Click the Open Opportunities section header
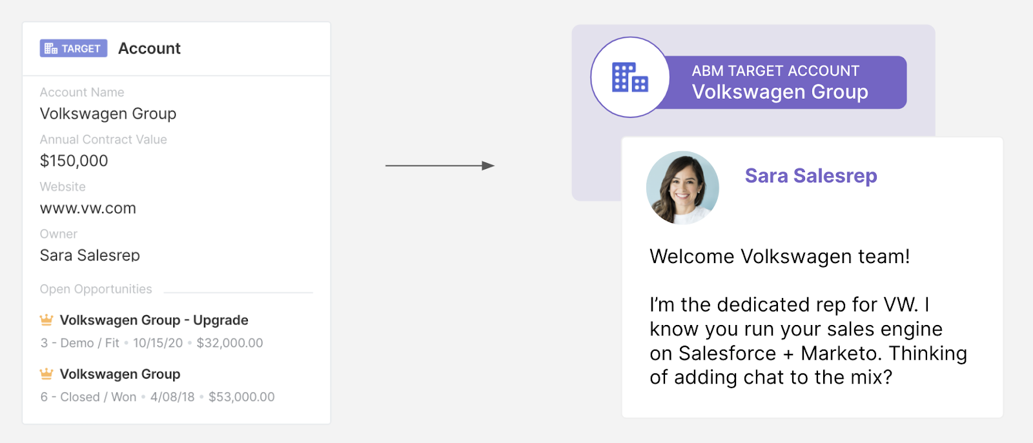 (96, 289)
